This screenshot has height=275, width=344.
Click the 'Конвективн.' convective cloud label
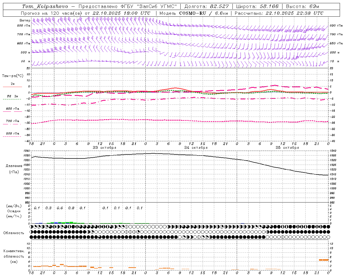[14, 251]
